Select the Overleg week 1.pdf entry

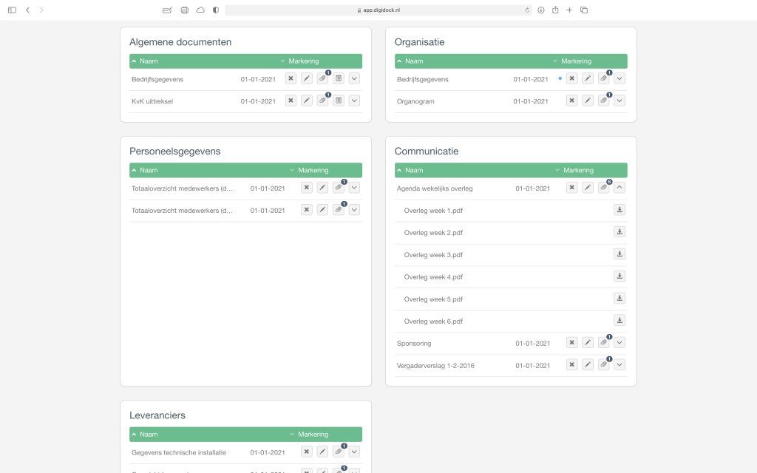coord(432,210)
